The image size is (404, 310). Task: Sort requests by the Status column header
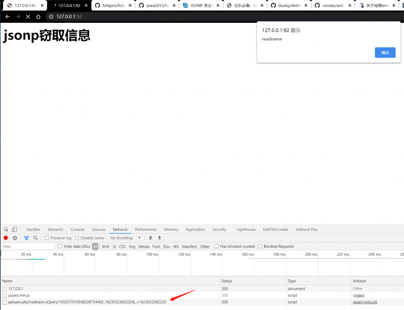coord(253,281)
